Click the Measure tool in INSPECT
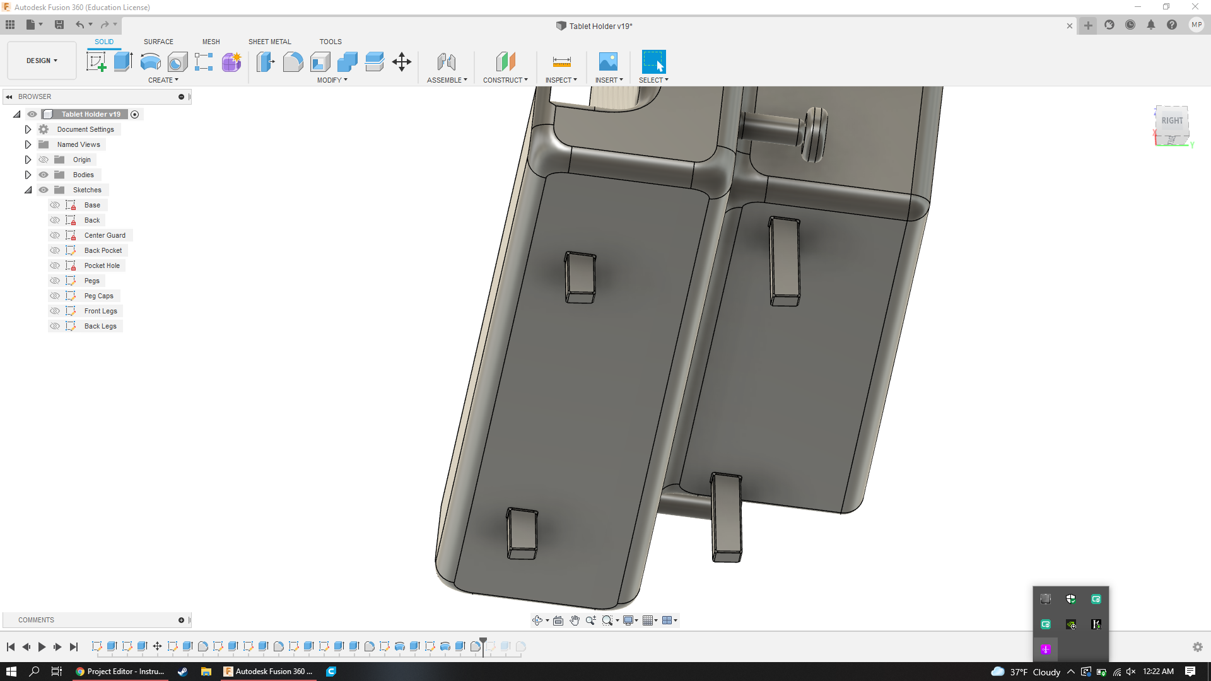 [561, 62]
